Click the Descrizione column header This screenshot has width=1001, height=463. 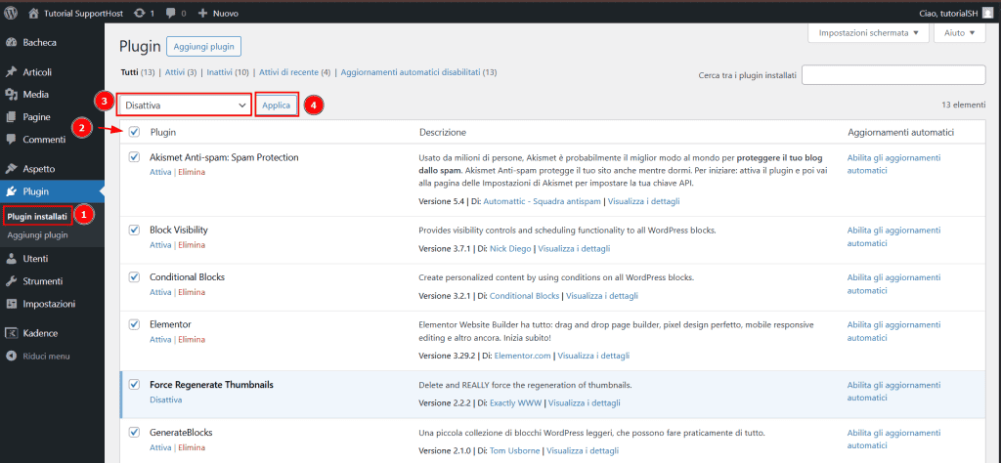443,132
